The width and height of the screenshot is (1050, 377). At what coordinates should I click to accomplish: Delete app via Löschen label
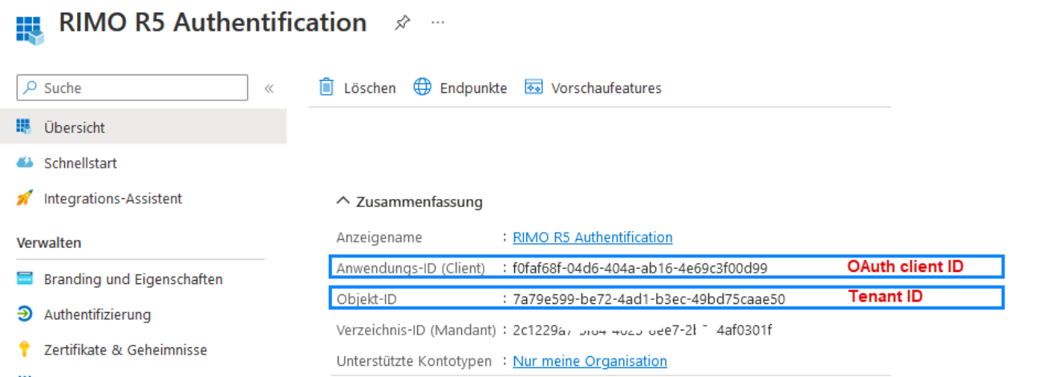pos(370,88)
